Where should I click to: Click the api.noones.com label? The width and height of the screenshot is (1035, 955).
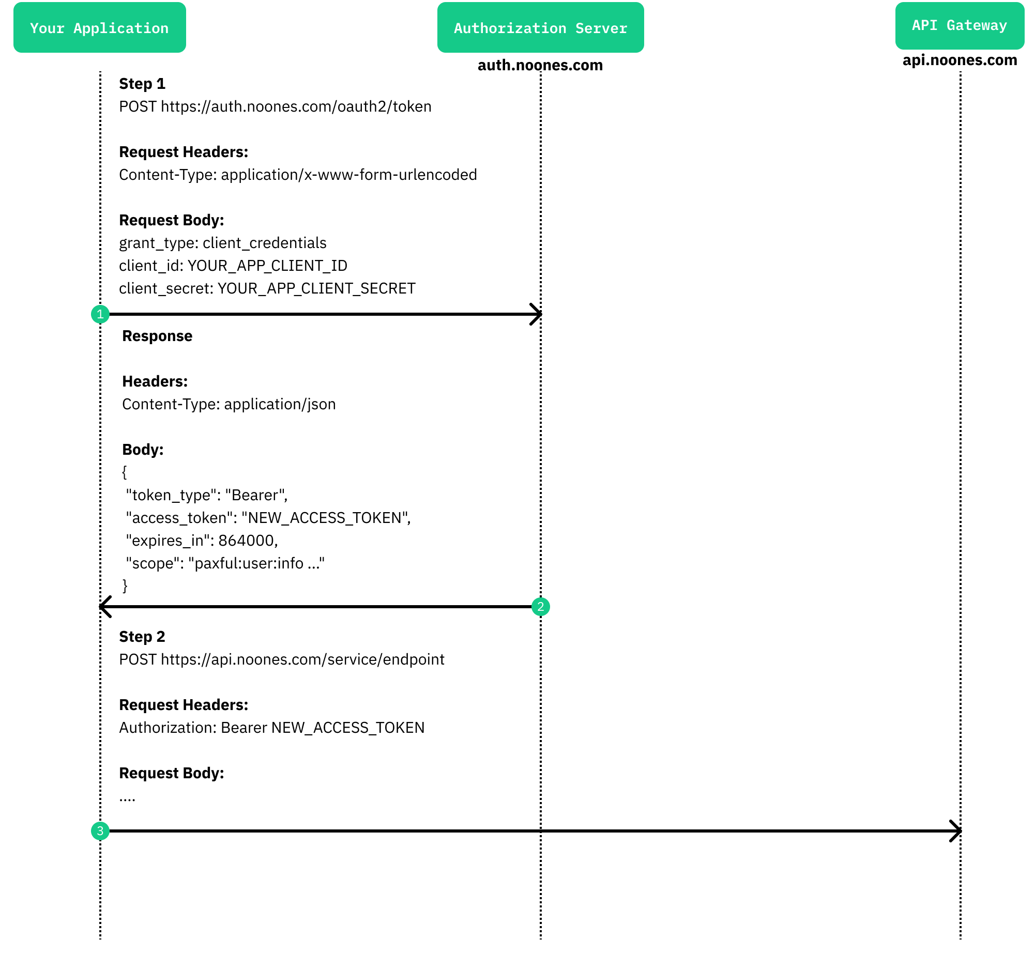pyautogui.click(x=960, y=60)
